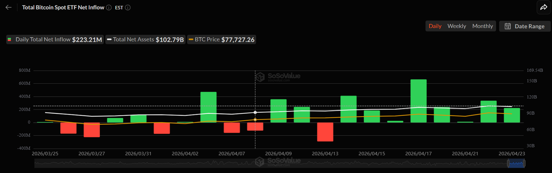Switch to the Weekly view
Image resolution: width=552 pixels, height=173 pixels.
(456, 26)
